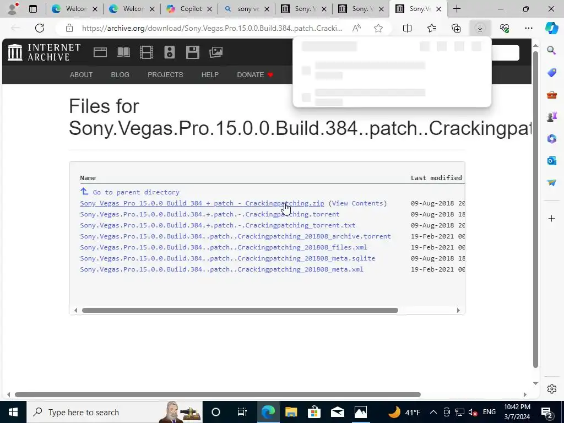Open the sidebar Microsoft 365 icon
The width and height of the screenshot is (564, 423).
(551, 138)
